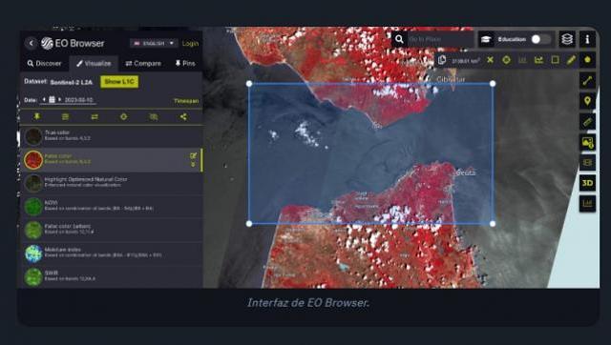Image resolution: width=611 pixels, height=345 pixels.
Task: Select Highlight Optimized Natural Color layer
Action: [111, 183]
